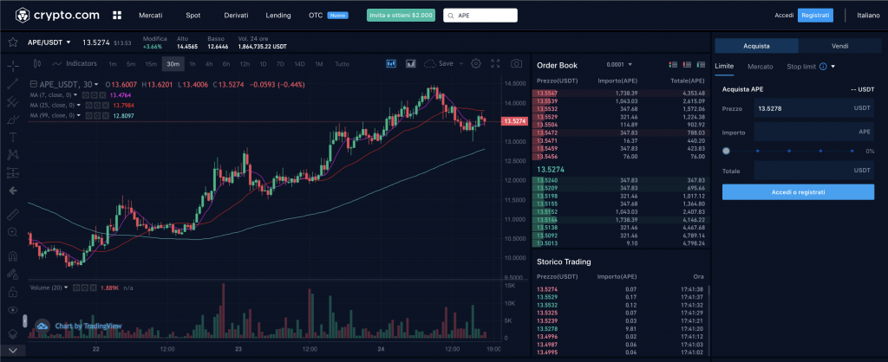888x362 pixels.
Task: Switch chart interval to 1h
Action: pyautogui.click(x=193, y=64)
